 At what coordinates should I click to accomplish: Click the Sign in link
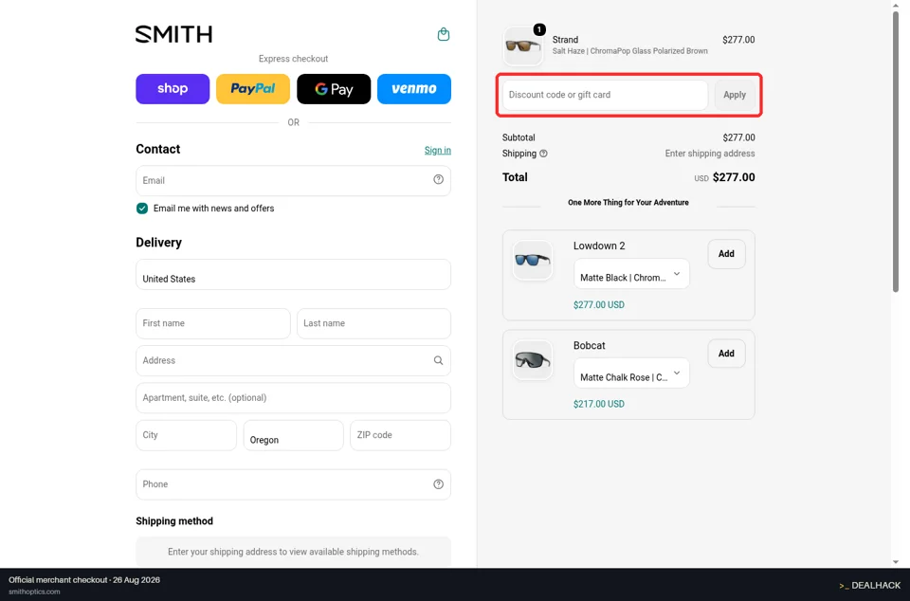438,150
